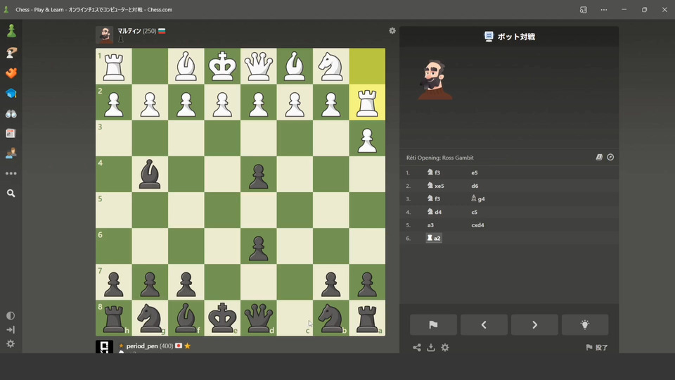Select the black pawn on d6
This screenshot has height=380, width=675.
click(259, 246)
